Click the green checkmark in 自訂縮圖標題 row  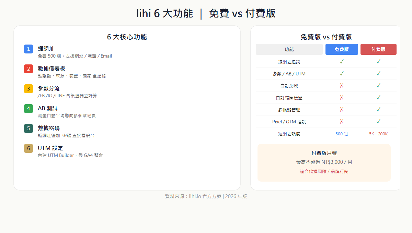[378, 98]
